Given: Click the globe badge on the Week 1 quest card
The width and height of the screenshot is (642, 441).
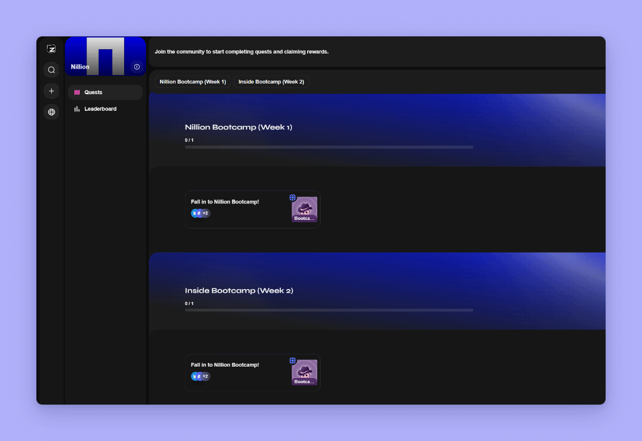Looking at the screenshot, I should 293,197.
